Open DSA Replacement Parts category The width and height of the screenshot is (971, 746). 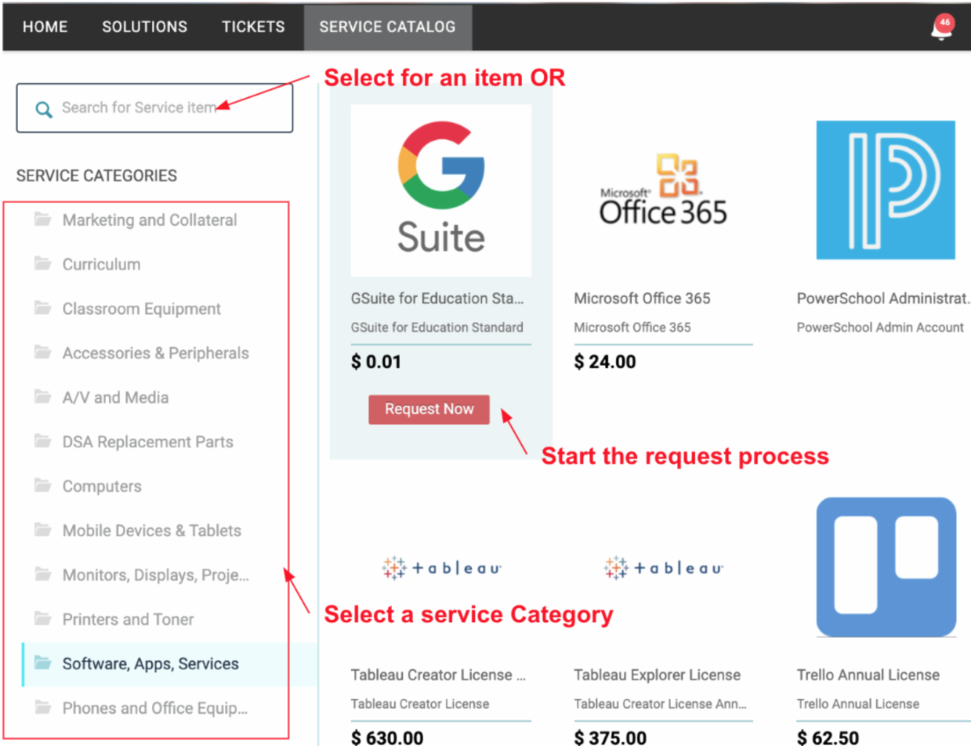click(x=147, y=442)
